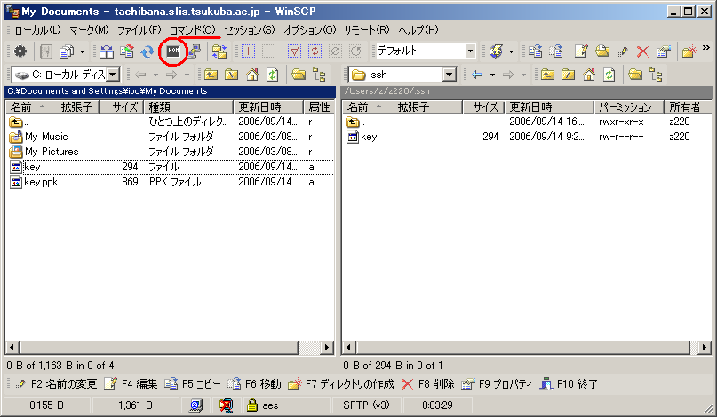Sort local panel by サイズ column header
Viewport: 717px width, 417px height.
[121, 106]
